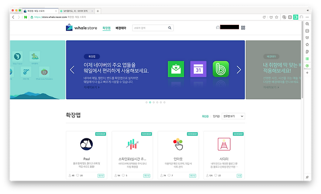The width and height of the screenshot is (321, 194).
Task: Show previous banner with left arrow
Action: pos(72,70)
